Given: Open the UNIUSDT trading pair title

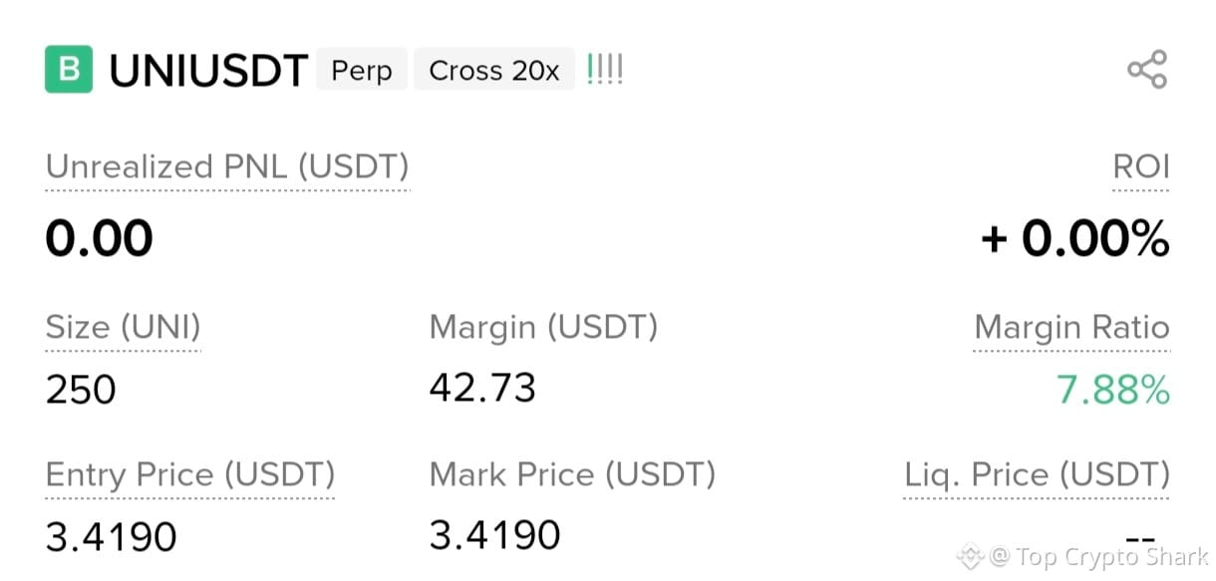Looking at the screenshot, I should click(207, 71).
